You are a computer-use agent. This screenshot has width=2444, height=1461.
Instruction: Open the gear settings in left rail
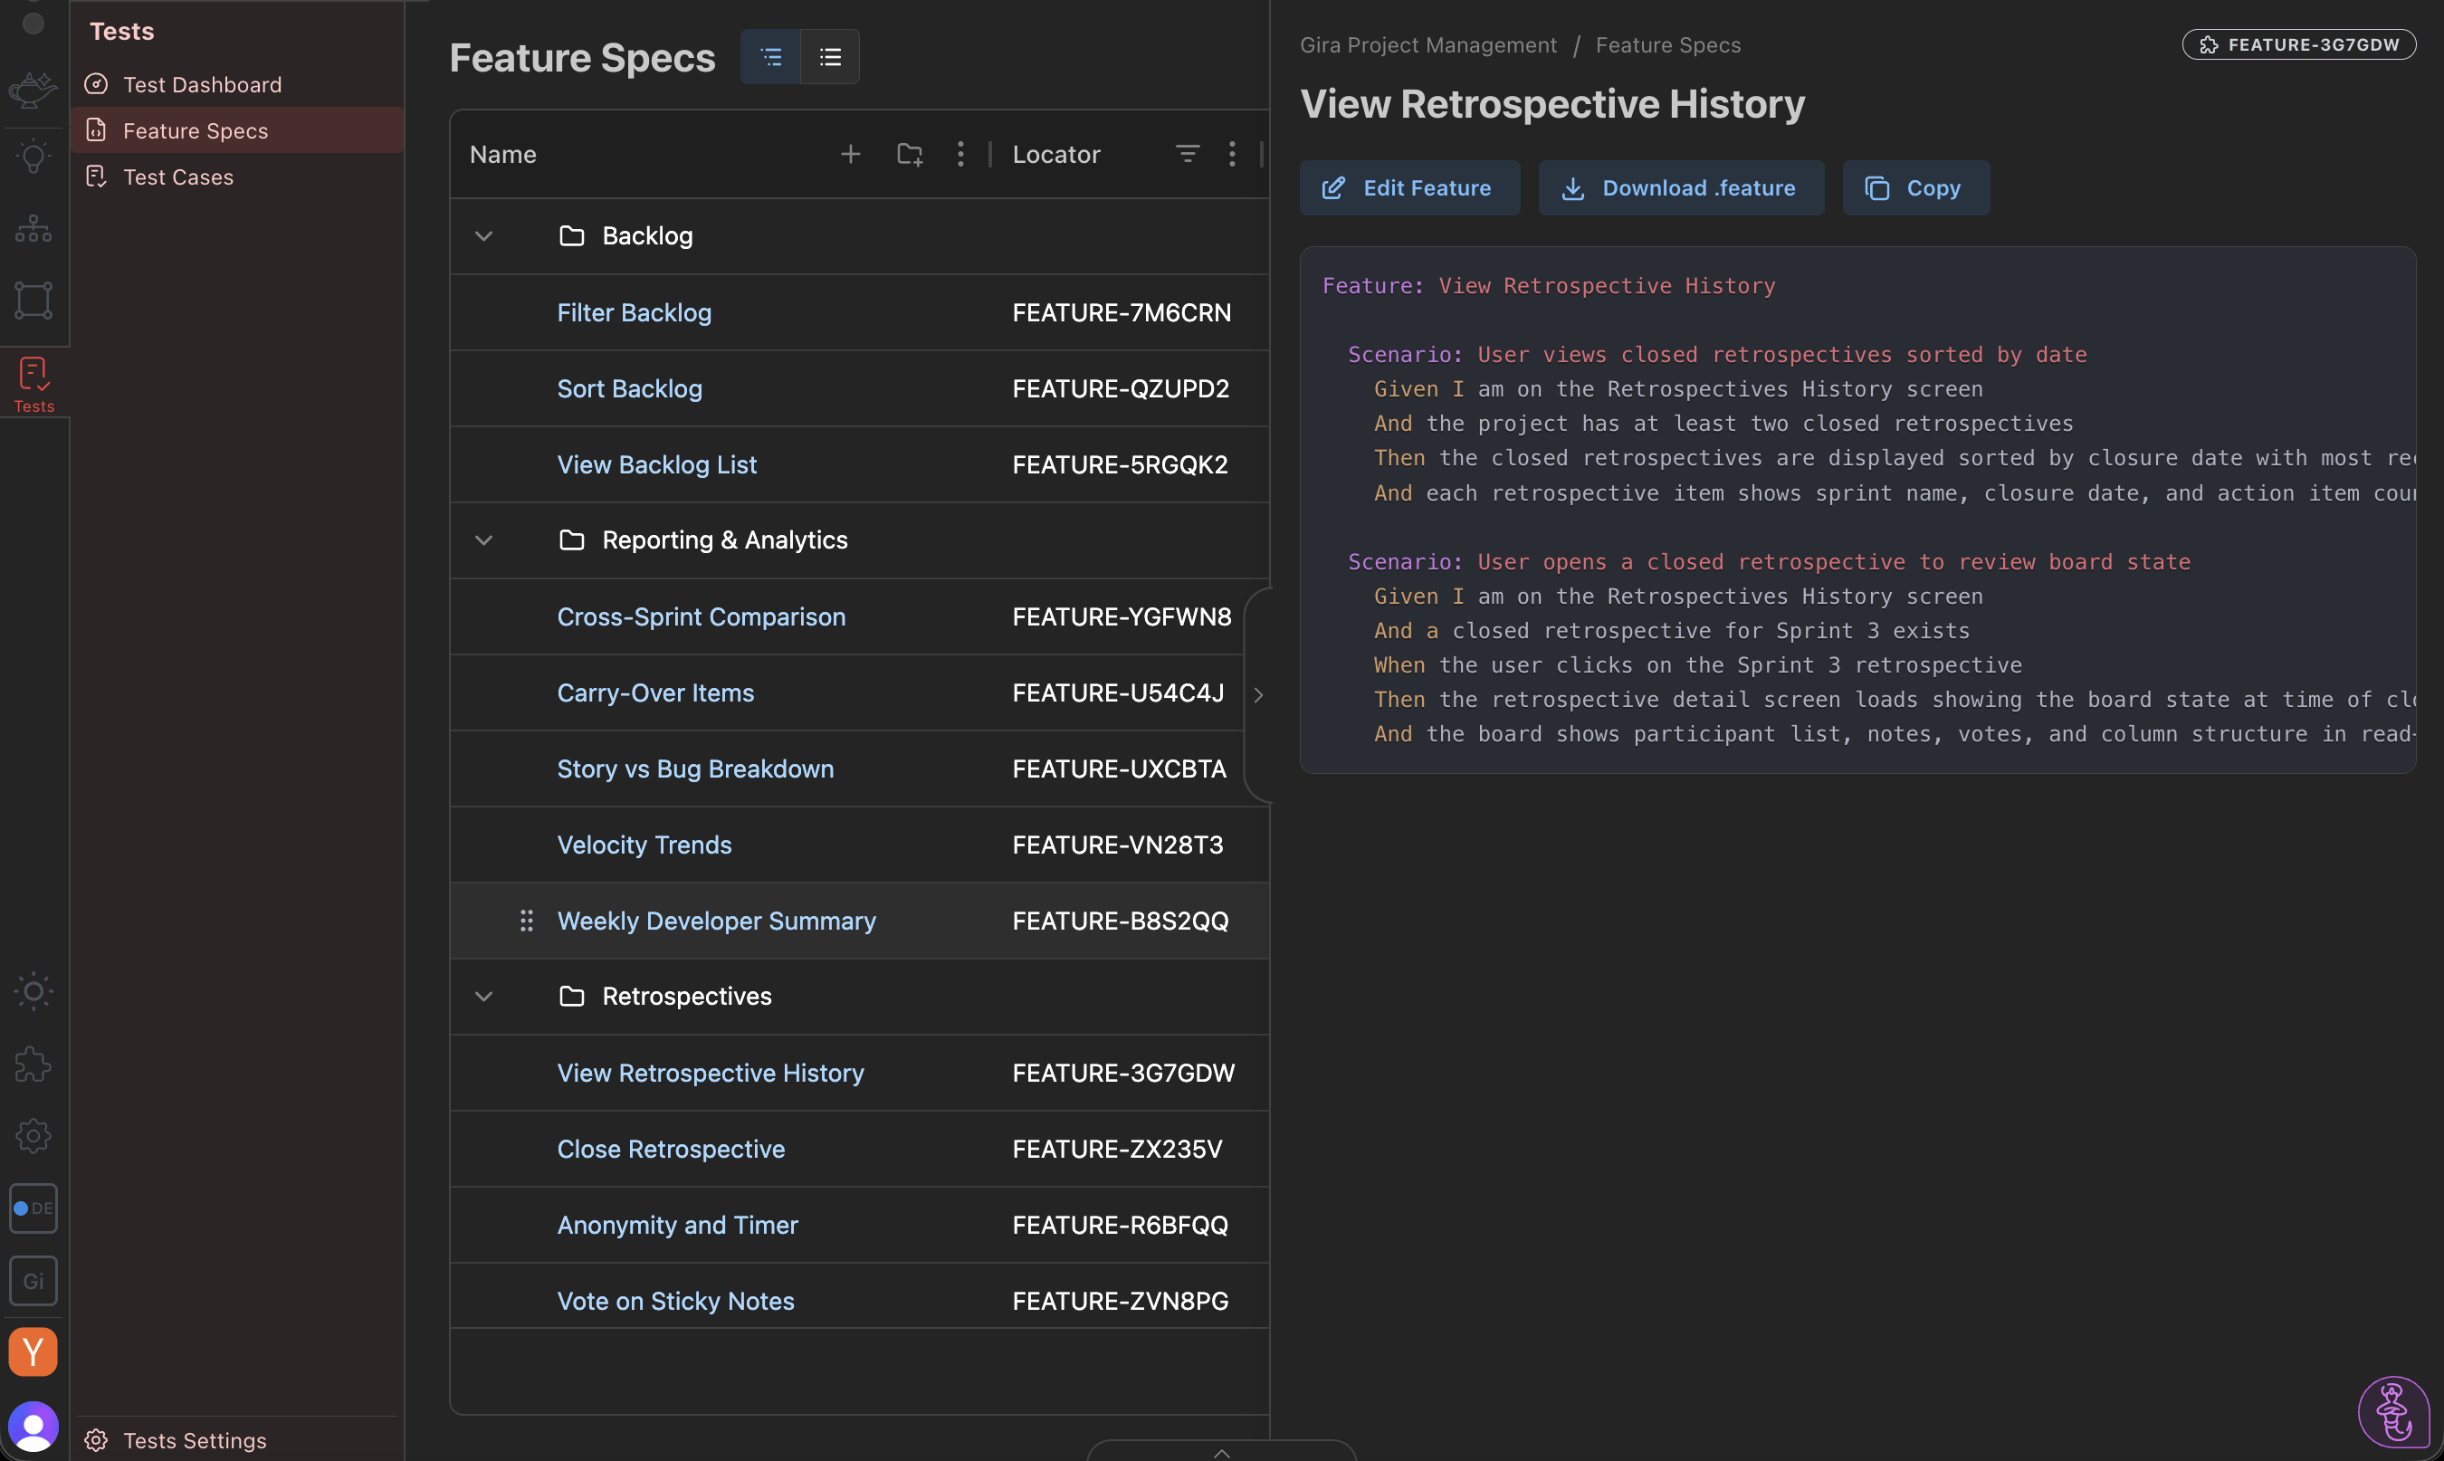[x=33, y=1136]
